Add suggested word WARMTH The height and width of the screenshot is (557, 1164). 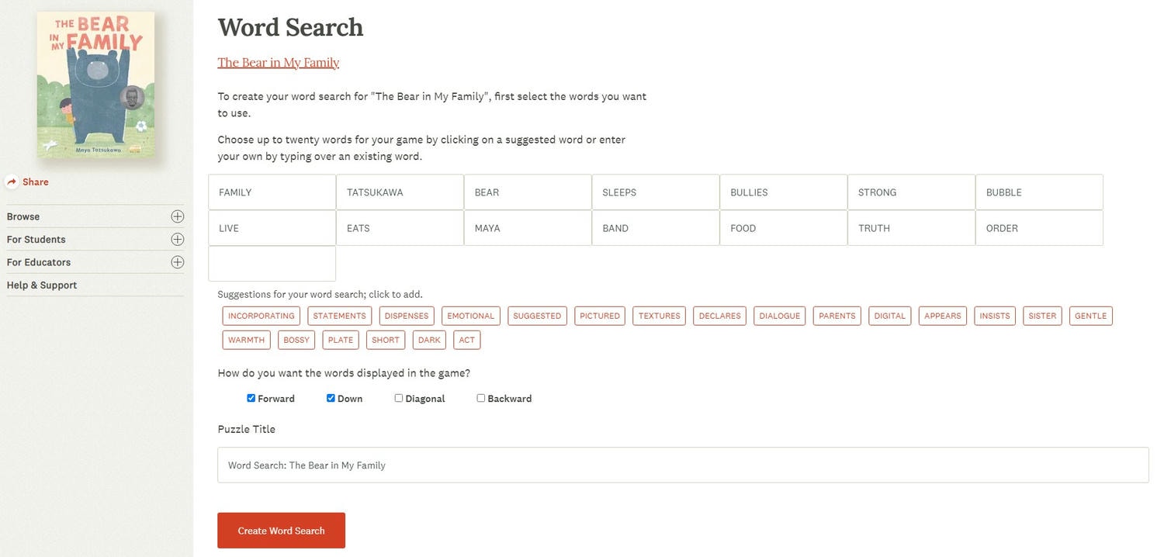click(x=247, y=340)
